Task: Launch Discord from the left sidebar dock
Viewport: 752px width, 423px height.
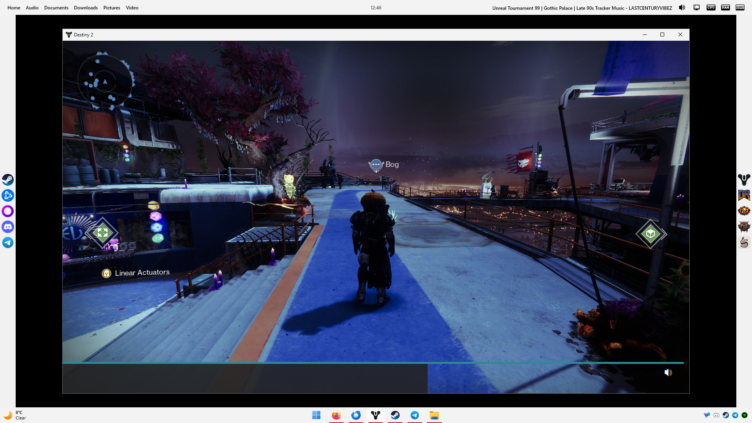Action: point(8,227)
